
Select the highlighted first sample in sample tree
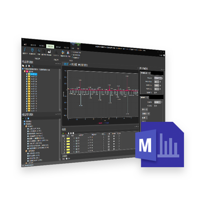coord(32,74)
